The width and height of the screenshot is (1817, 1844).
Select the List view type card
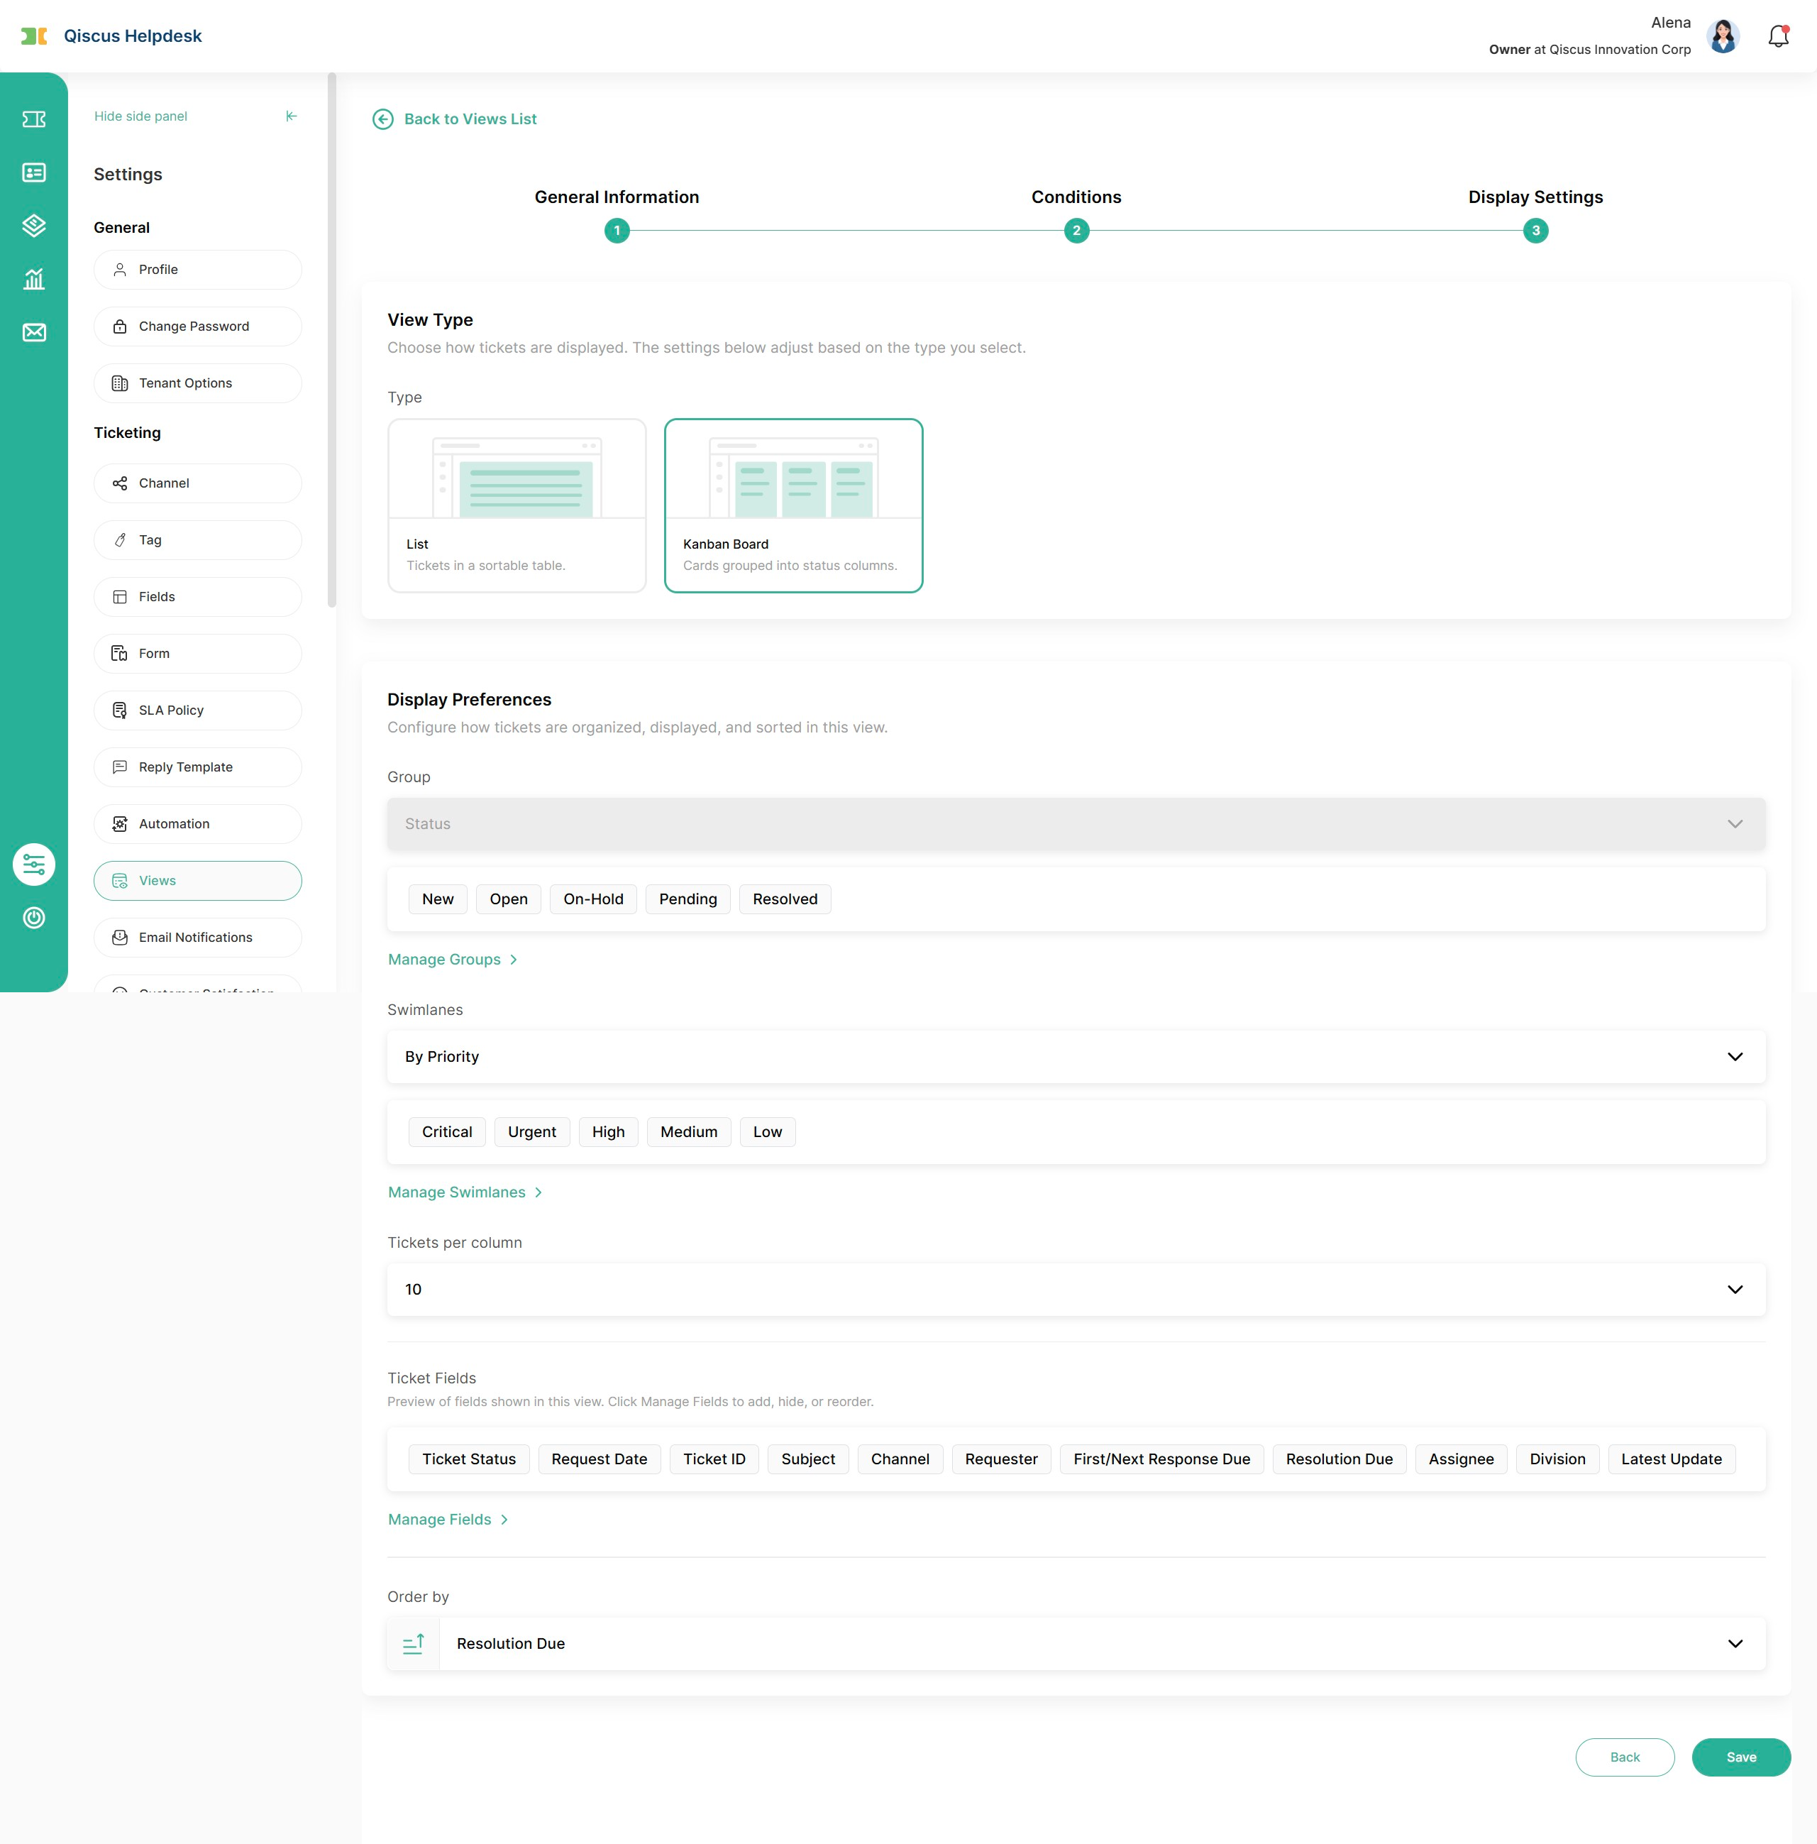[517, 506]
